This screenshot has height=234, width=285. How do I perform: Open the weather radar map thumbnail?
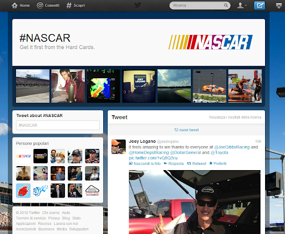pyautogui.click(x=103, y=86)
